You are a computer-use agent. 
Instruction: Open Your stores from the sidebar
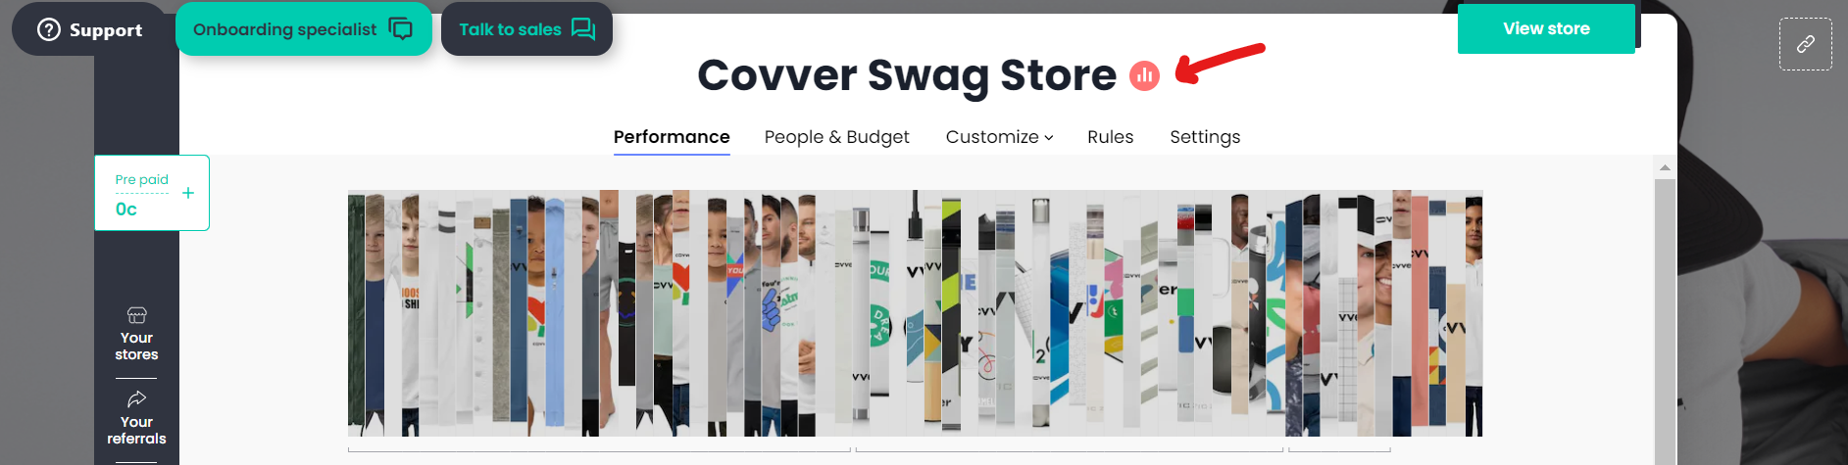(x=136, y=334)
